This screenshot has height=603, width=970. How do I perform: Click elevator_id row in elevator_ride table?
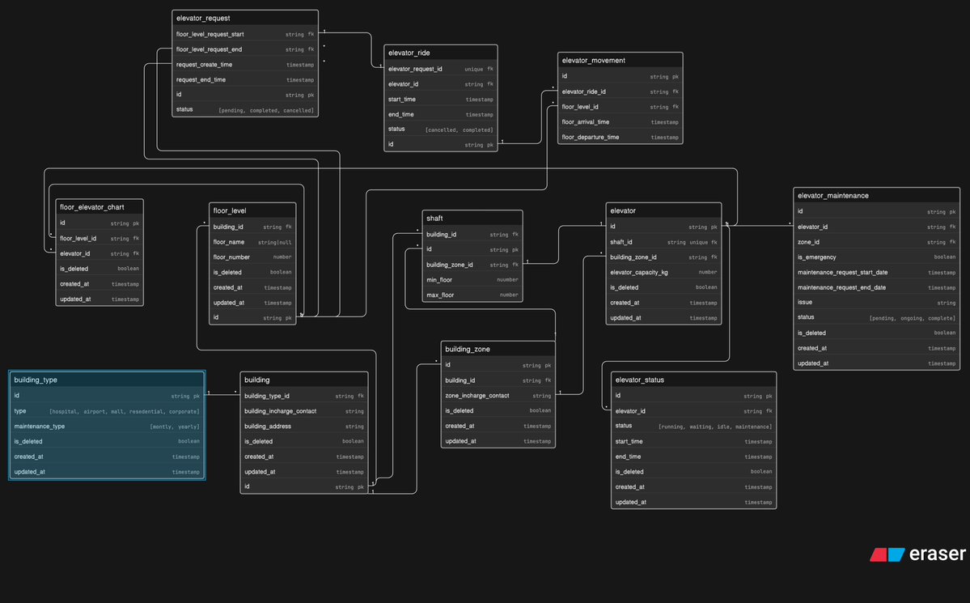pos(440,84)
